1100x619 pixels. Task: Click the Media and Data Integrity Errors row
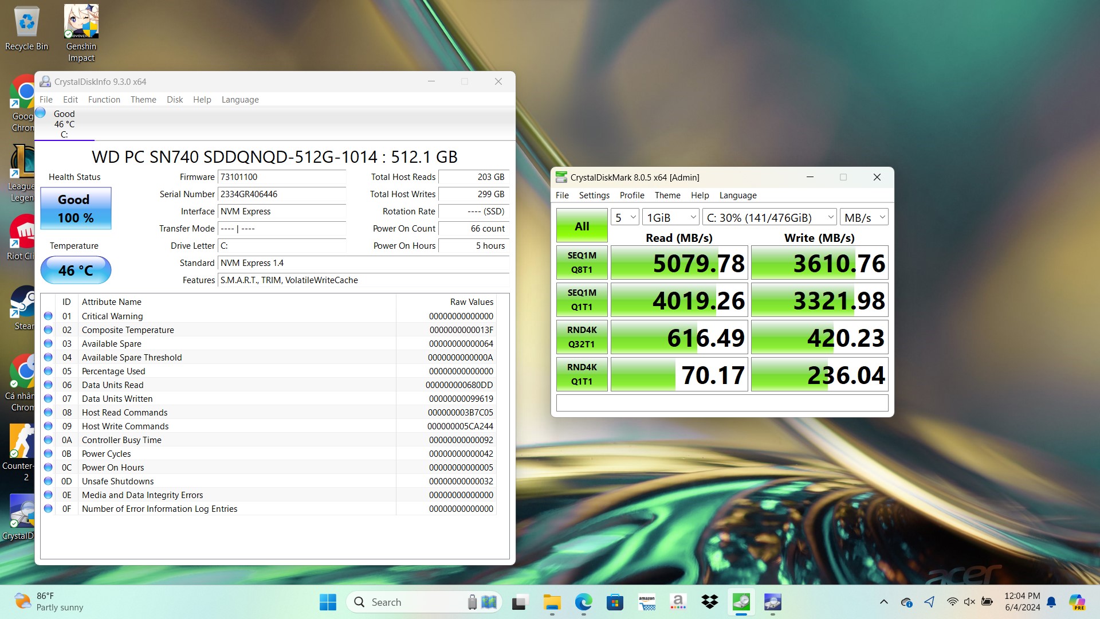[x=269, y=495]
